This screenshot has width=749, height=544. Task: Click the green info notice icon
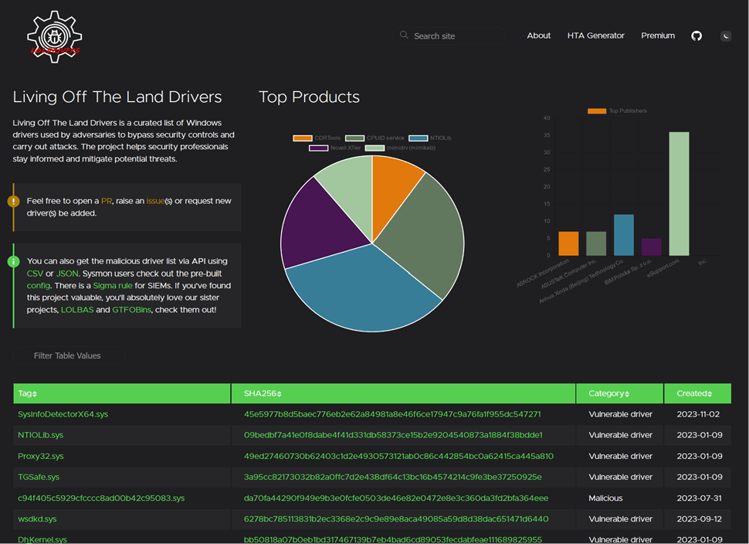[x=13, y=262]
